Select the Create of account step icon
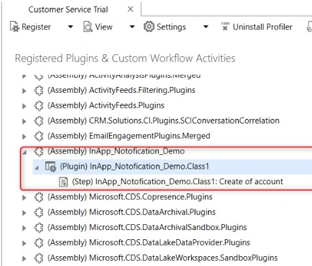 click(x=63, y=182)
